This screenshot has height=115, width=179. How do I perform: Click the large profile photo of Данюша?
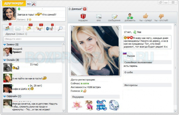pyautogui.click(x=95, y=51)
